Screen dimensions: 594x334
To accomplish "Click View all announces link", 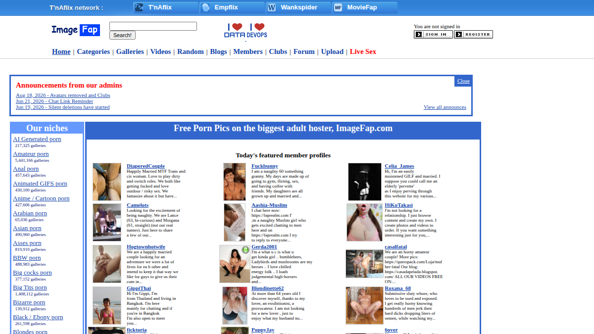I will click(x=445, y=107).
